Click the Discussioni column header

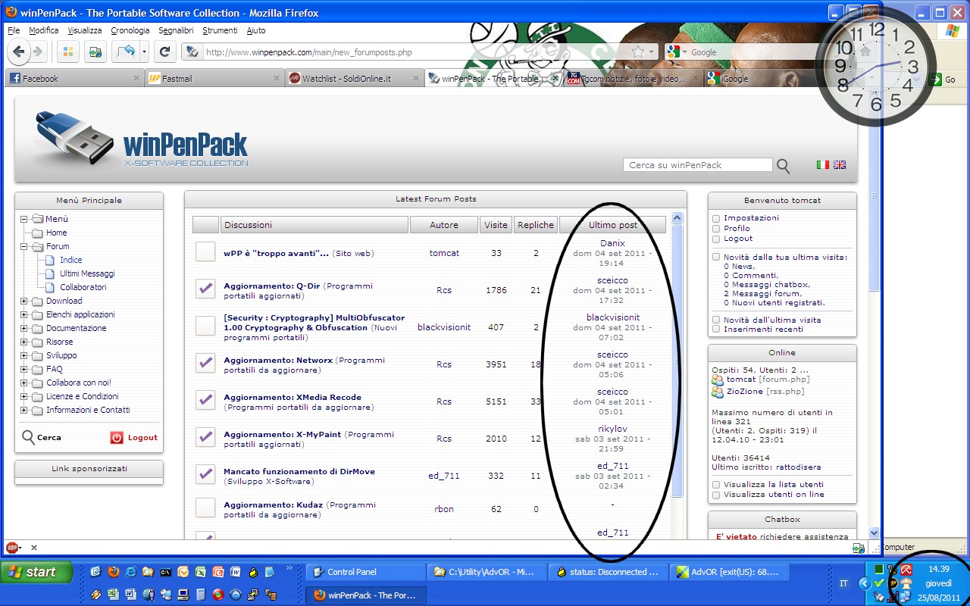click(314, 225)
